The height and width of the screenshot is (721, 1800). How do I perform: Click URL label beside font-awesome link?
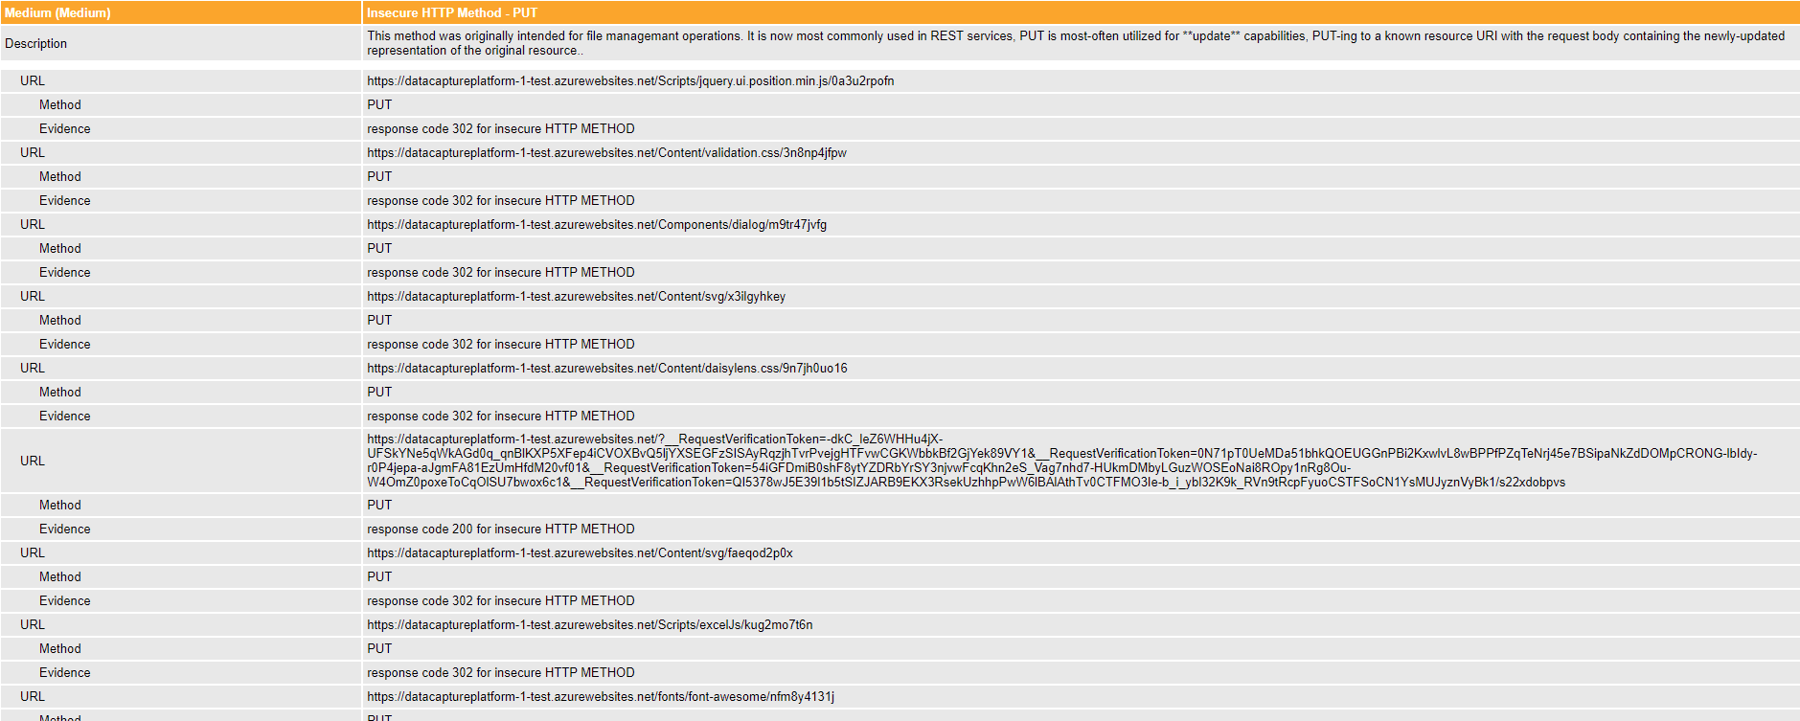click(x=33, y=697)
